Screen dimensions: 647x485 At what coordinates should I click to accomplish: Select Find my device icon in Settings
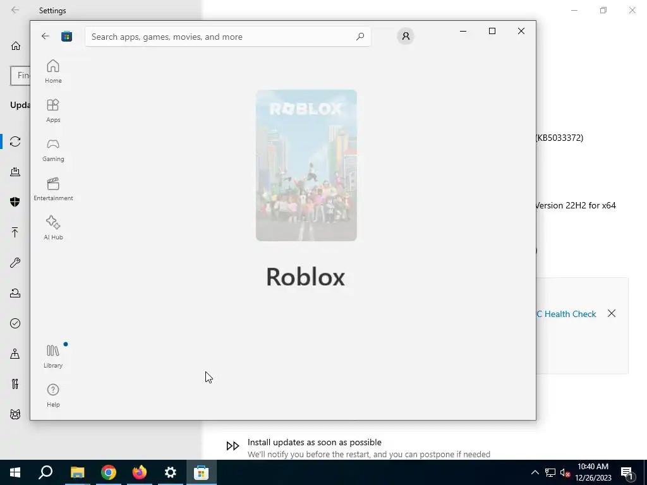tap(15, 354)
